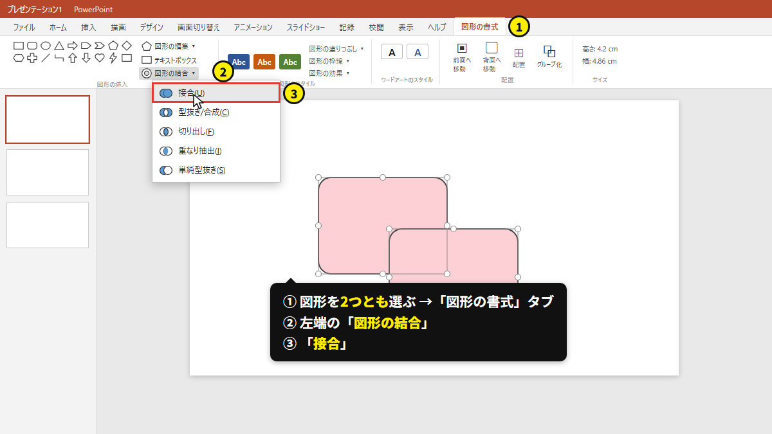Choose 単純型抜き(S) in merge menu

point(216,170)
